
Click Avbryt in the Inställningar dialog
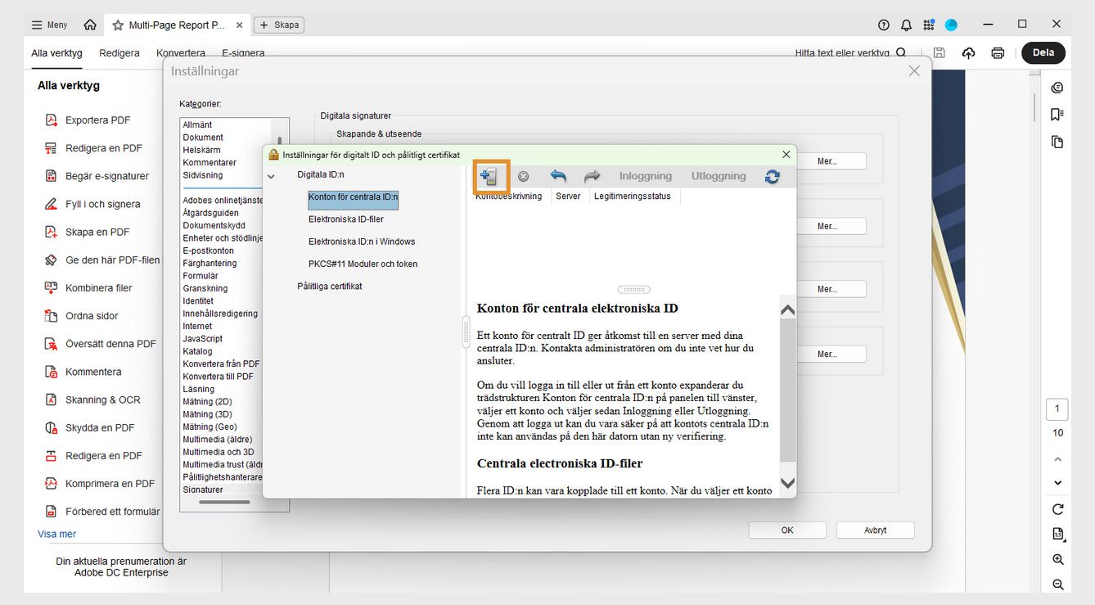(876, 531)
